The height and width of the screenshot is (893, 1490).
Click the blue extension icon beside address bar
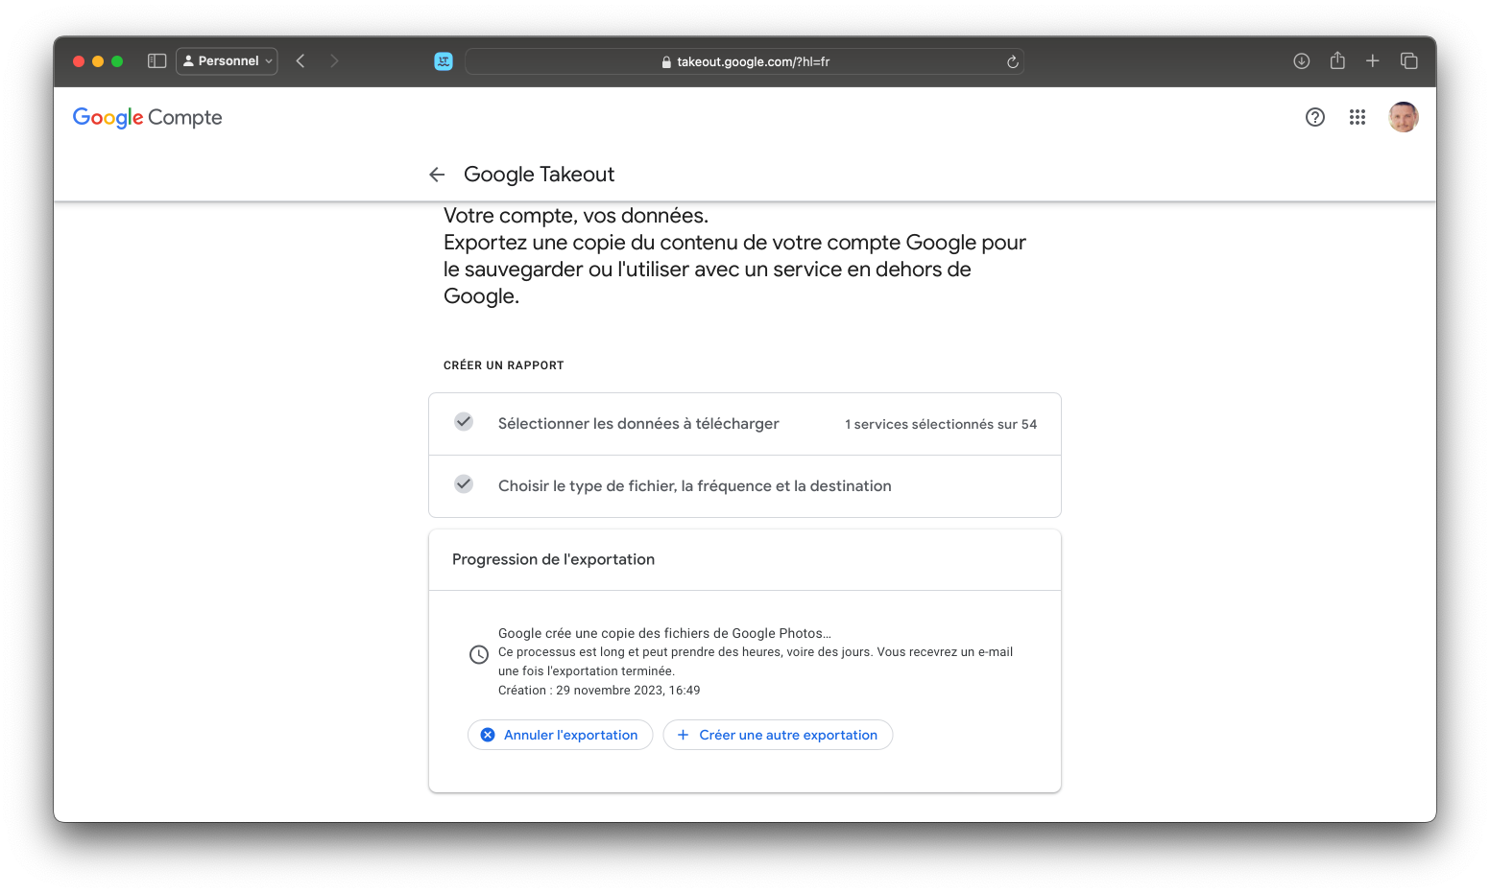pos(444,61)
